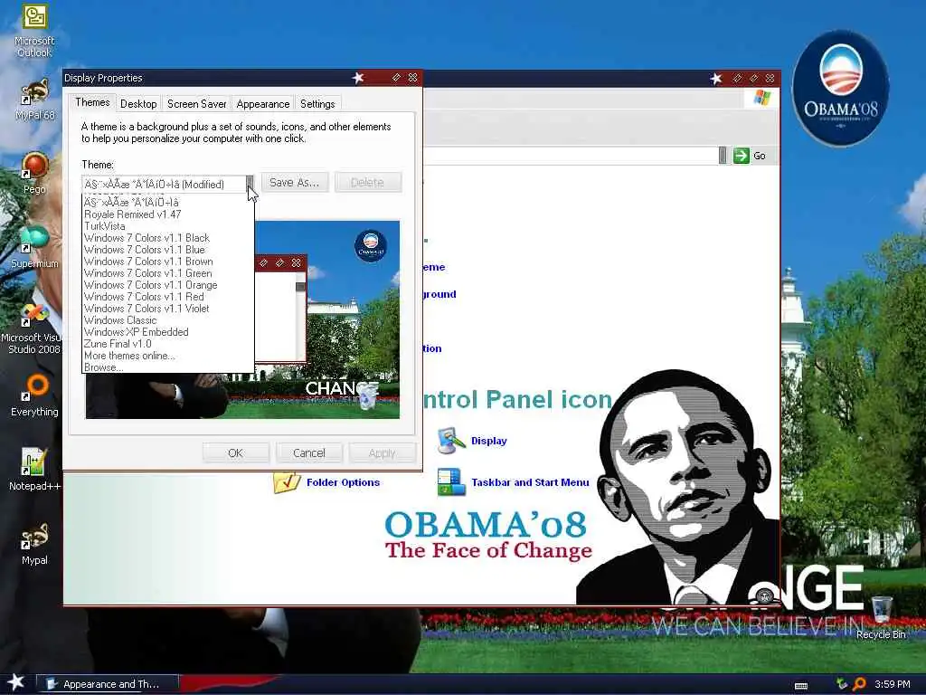Open the Screen Saver tab
Screen dimensions: 926x695
196,104
